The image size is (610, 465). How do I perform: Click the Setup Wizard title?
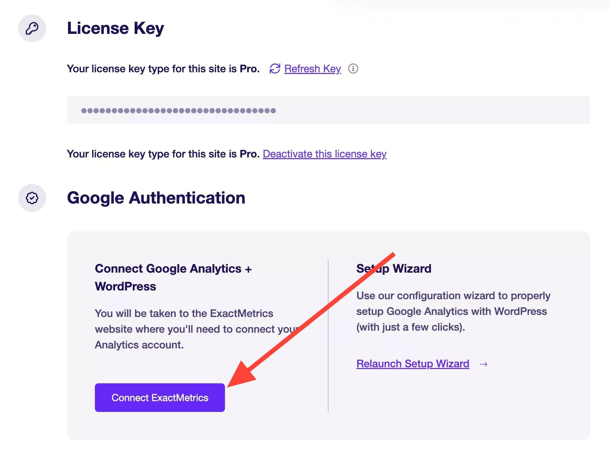coord(394,268)
